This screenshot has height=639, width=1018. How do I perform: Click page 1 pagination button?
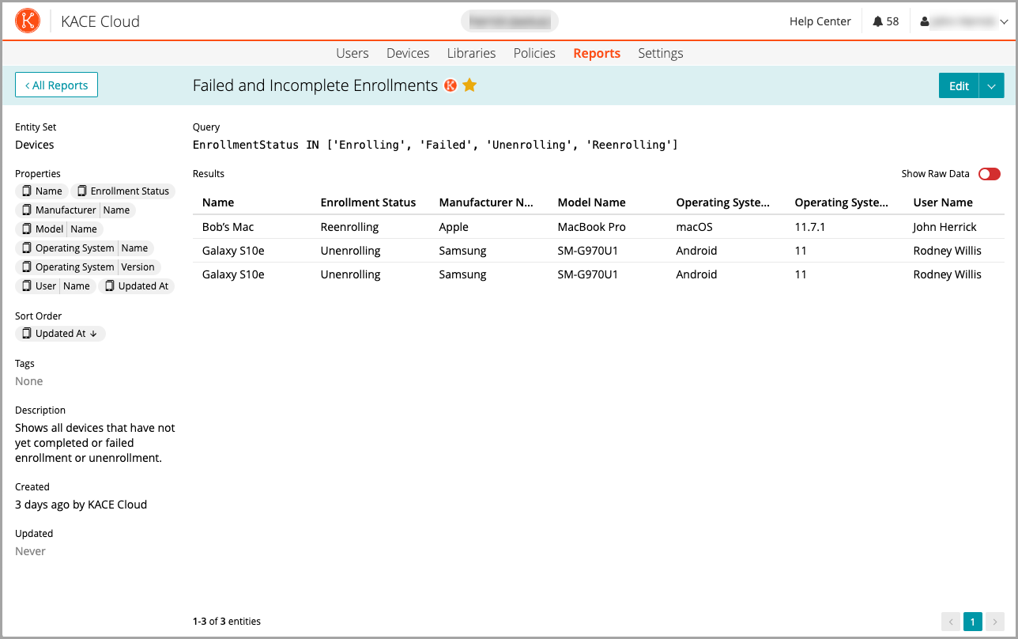click(972, 622)
